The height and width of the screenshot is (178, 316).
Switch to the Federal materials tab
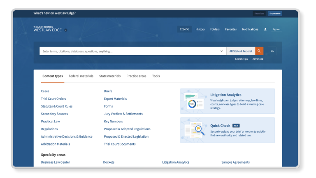pyautogui.click(x=81, y=76)
